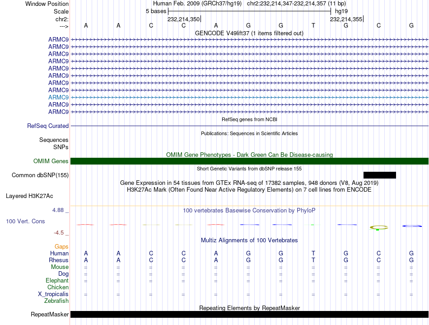This screenshot has width=429, height=325.
Task: Click the GTEx Gene Expression track title
Action: (x=249, y=183)
